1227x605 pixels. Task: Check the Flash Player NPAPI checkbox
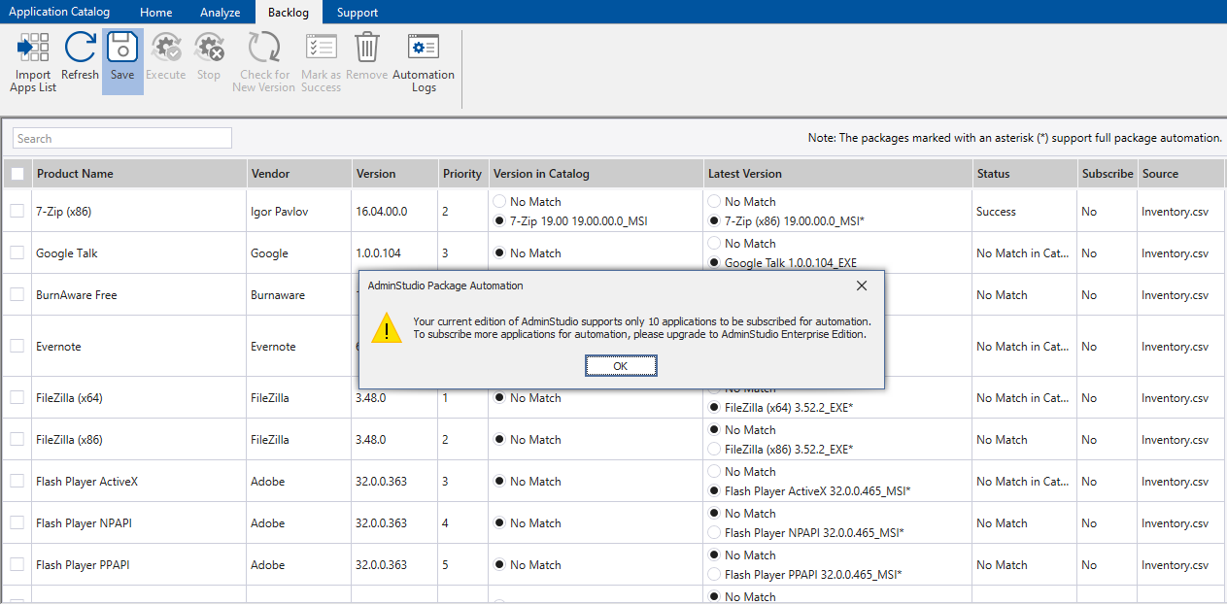pyautogui.click(x=17, y=522)
